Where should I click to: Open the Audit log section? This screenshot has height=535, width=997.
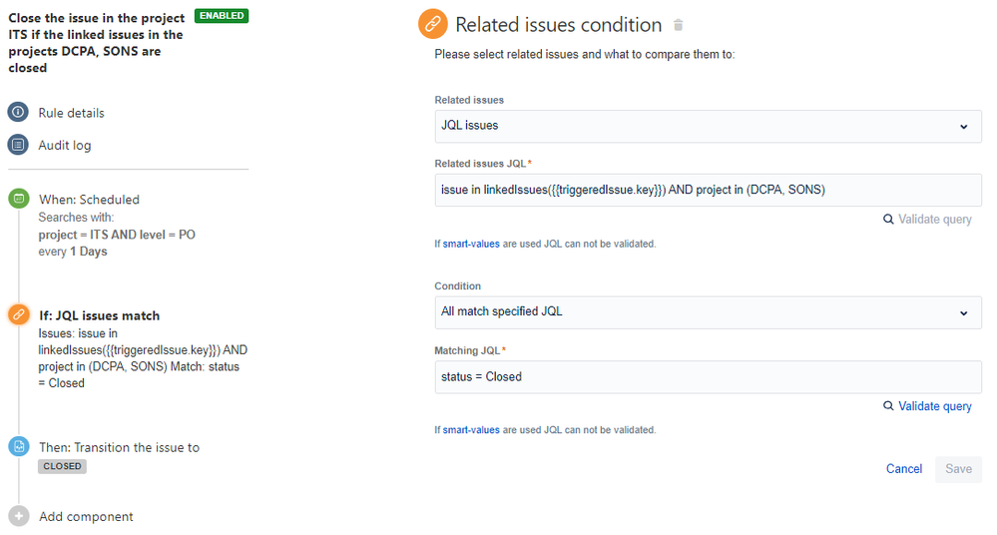click(x=65, y=145)
